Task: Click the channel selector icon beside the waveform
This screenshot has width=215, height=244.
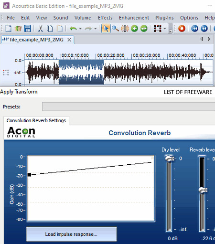Action: click(x=6, y=73)
